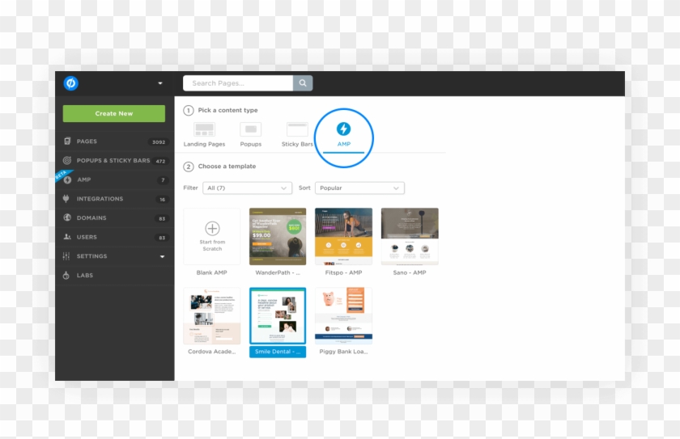This screenshot has width=680, height=439.
Task: Select the Sano - AMP template thumbnail
Action: pyautogui.click(x=410, y=236)
